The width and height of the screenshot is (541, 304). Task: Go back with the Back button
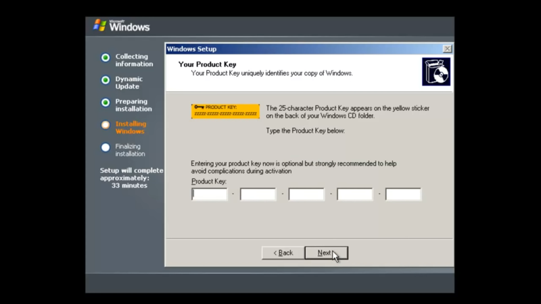pyautogui.click(x=283, y=253)
